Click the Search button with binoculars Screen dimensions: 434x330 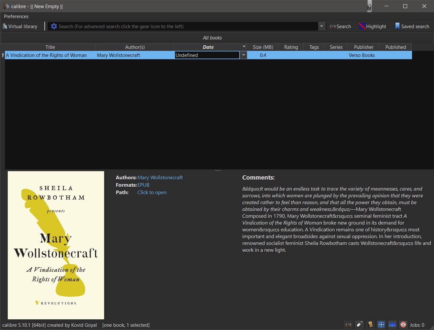click(340, 27)
